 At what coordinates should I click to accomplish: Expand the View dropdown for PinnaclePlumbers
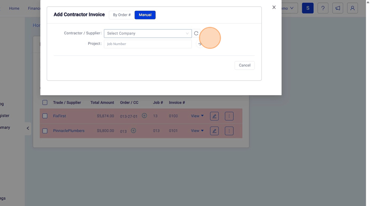coord(197,131)
